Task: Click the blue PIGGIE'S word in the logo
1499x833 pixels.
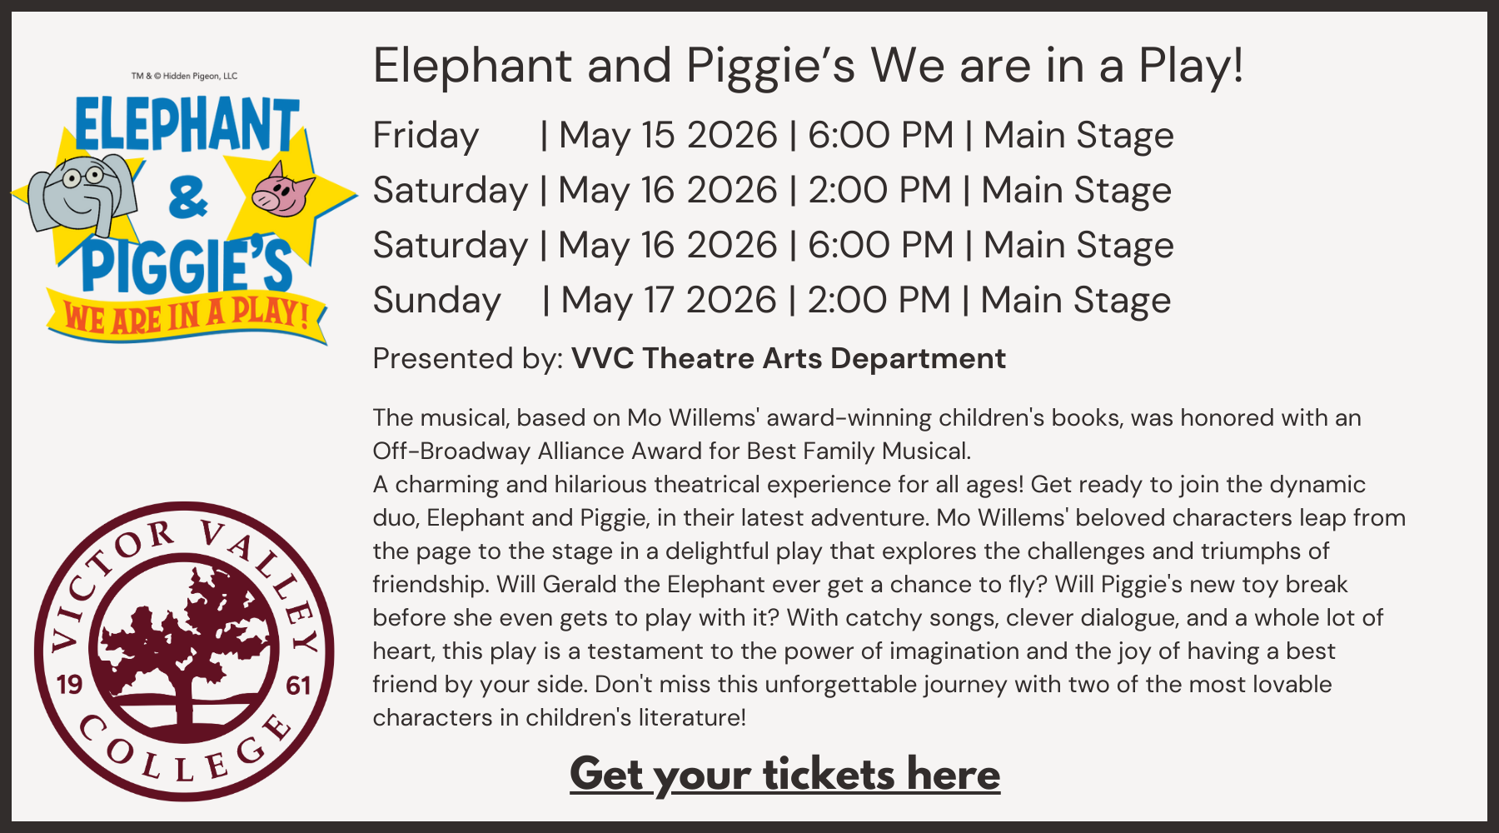Action: click(187, 265)
